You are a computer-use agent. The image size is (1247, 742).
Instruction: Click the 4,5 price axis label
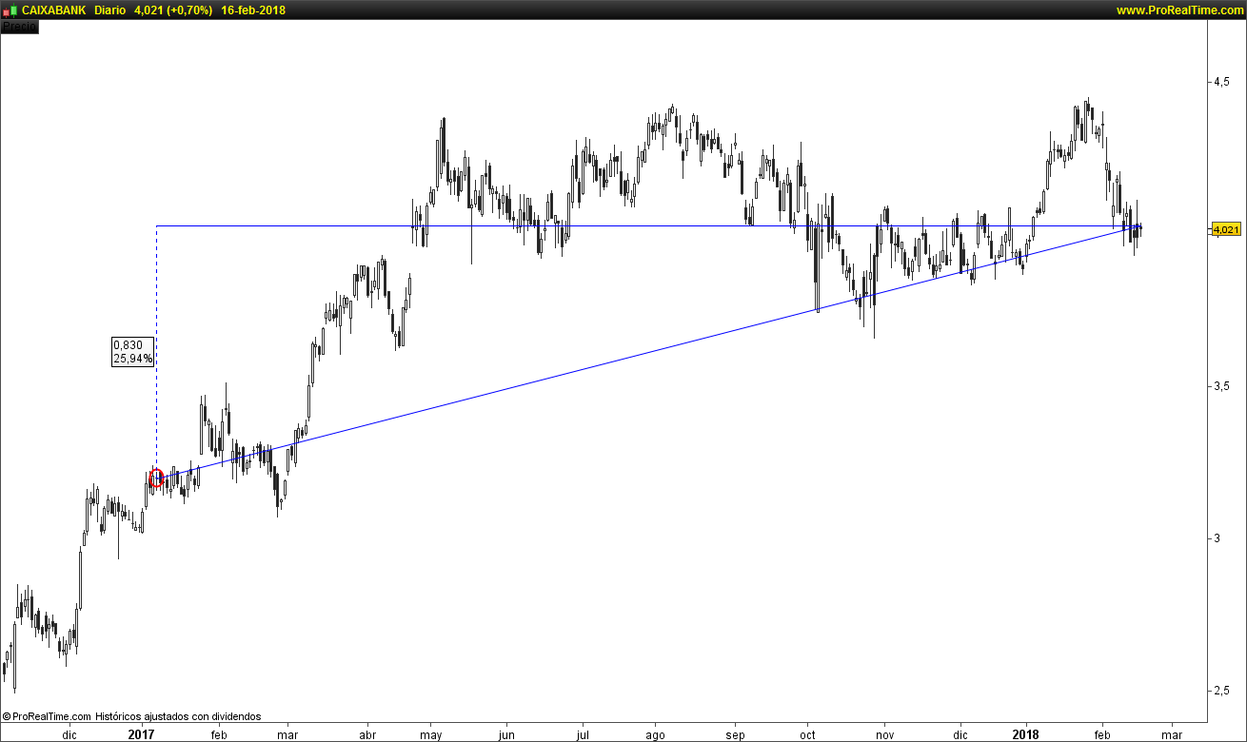click(x=1220, y=82)
